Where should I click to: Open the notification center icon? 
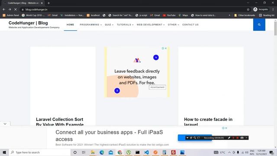(x=271, y=152)
